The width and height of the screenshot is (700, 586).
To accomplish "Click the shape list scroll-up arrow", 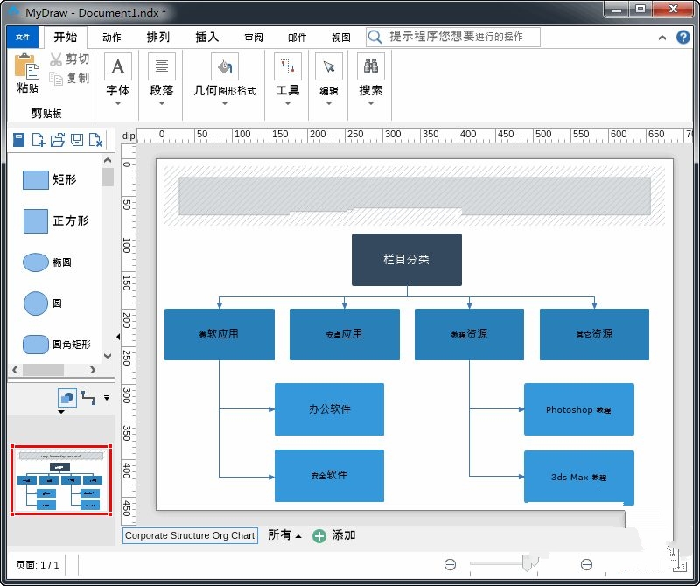I will click(107, 160).
